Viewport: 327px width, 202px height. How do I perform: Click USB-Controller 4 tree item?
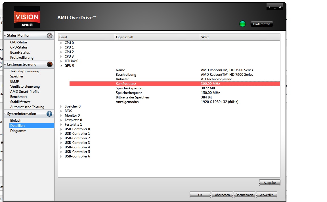pos(77,147)
